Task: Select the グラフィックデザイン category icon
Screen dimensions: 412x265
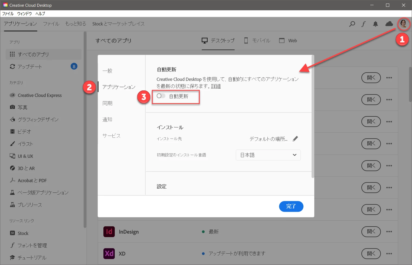Action: coord(12,119)
